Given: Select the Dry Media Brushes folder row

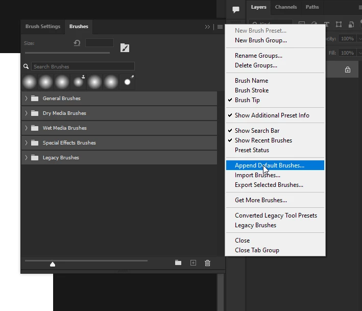Looking at the screenshot, I should click(119, 113).
